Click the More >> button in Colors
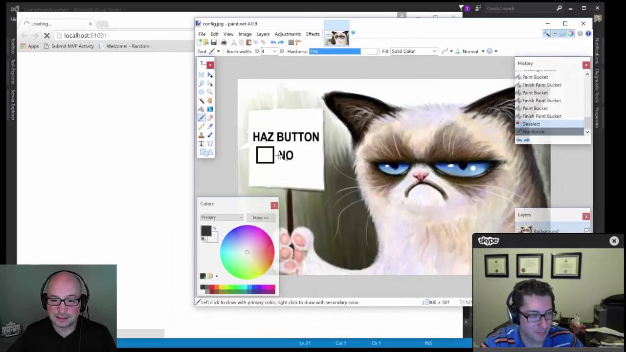The height and width of the screenshot is (352, 626). (x=261, y=218)
